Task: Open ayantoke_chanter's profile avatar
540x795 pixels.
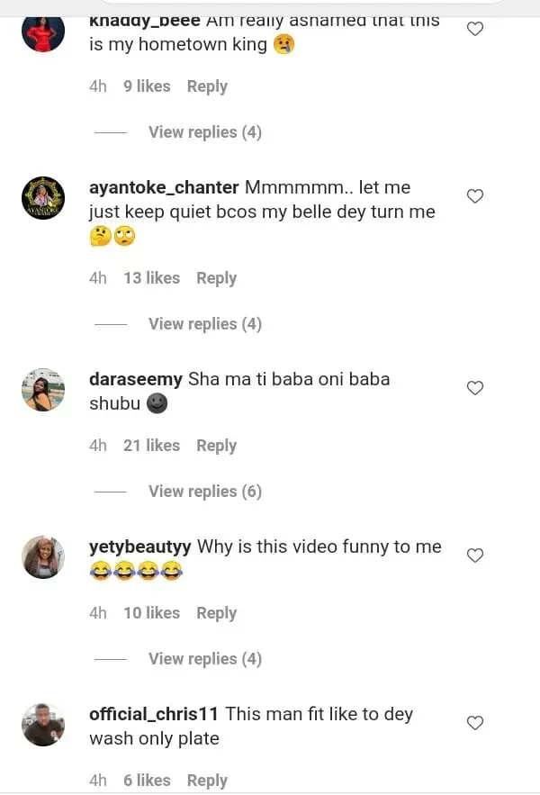Action: [43, 198]
